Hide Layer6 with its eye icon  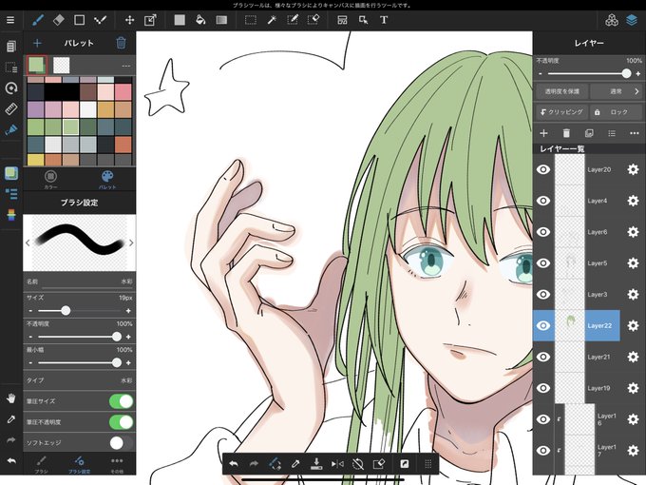[x=543, y=232]
